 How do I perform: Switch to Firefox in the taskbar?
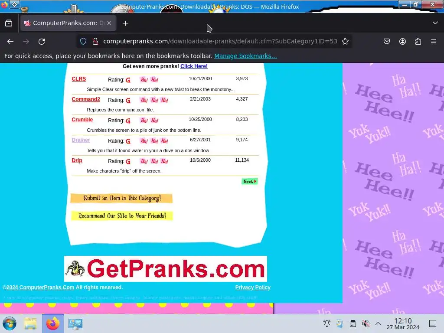tap(53, 323)
